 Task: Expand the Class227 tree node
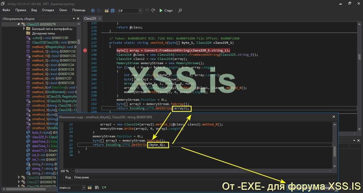pos(19,182)
